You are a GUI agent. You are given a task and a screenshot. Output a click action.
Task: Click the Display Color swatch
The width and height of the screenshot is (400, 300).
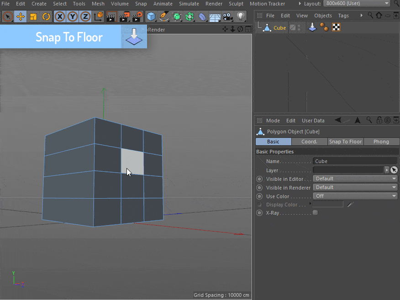328,205
